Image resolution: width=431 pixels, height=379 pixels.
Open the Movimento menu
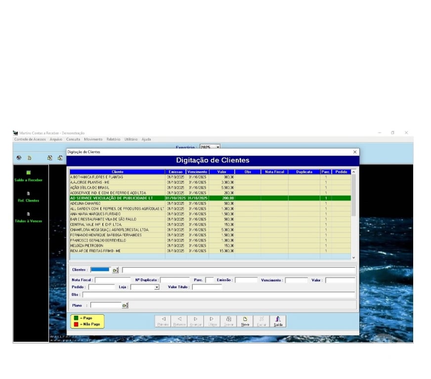point(93,139)
